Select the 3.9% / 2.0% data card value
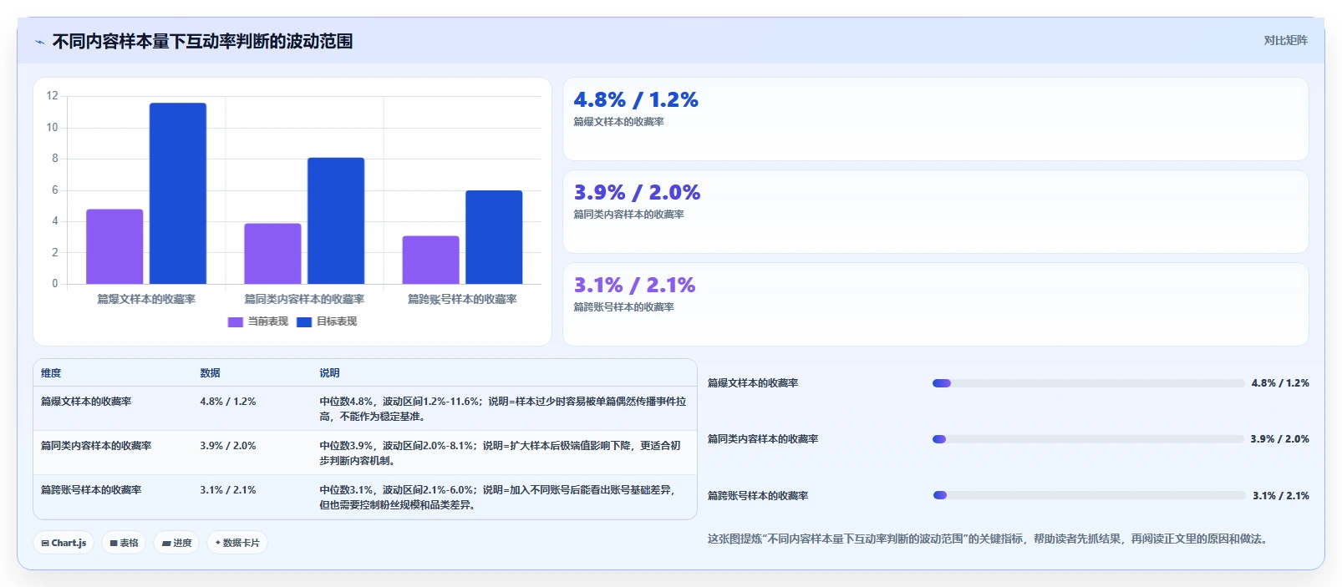The height and width of the screenshot is (587, 1342). pyautogui.click(x=637, y=193)
